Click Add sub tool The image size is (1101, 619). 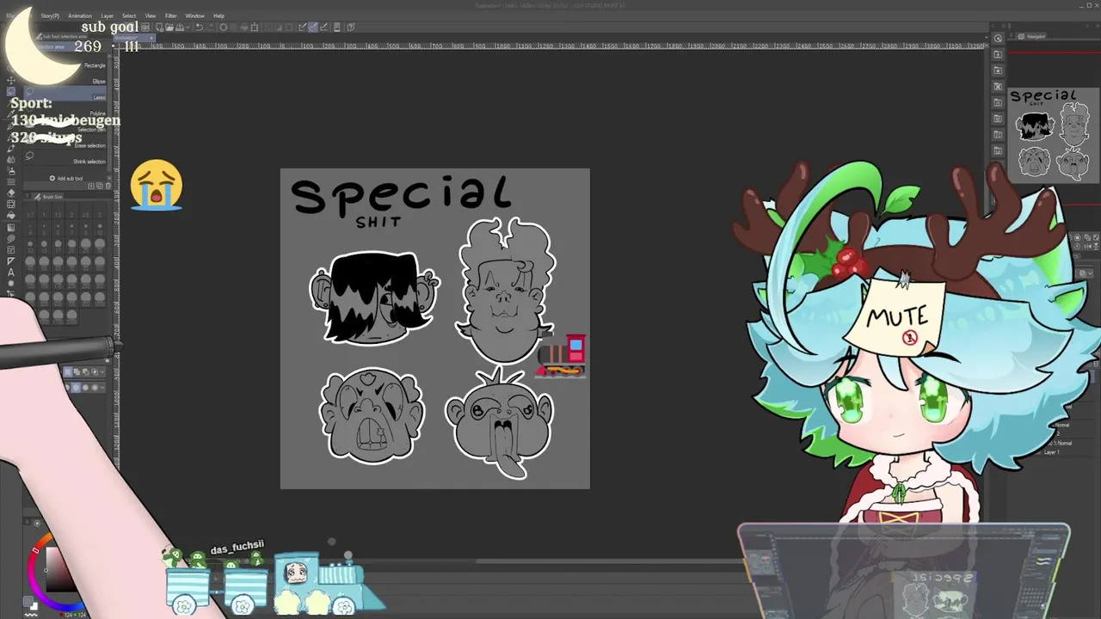pos(66,178)
